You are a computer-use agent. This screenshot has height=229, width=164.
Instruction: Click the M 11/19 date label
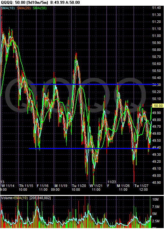(x=61, y=186)
